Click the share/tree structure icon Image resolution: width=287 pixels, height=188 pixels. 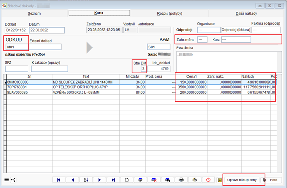pos(13,180)
